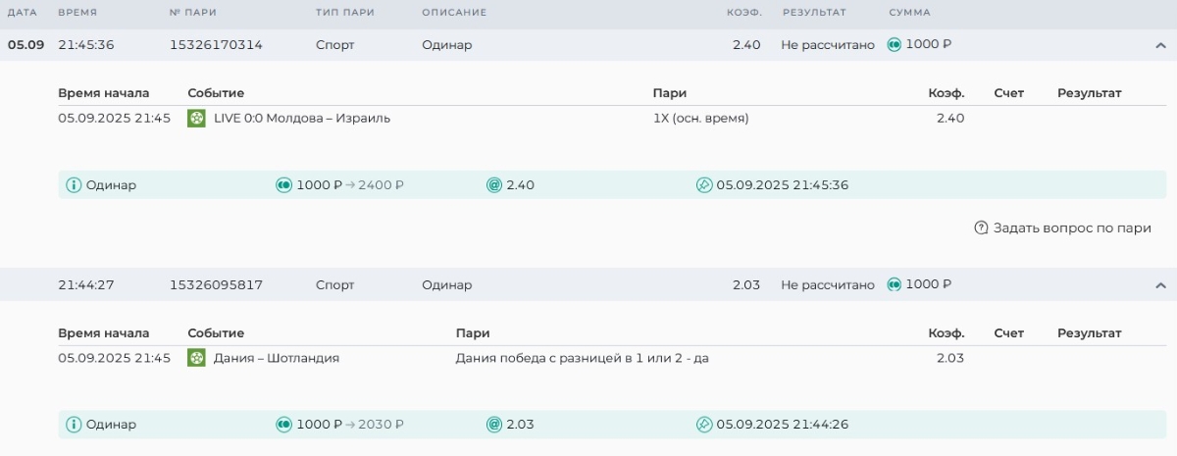Collapse the bet 15326170314 details
The height and width of the screenshot is (456, 1177).
pyautogui.click(x=1160, y=45)
